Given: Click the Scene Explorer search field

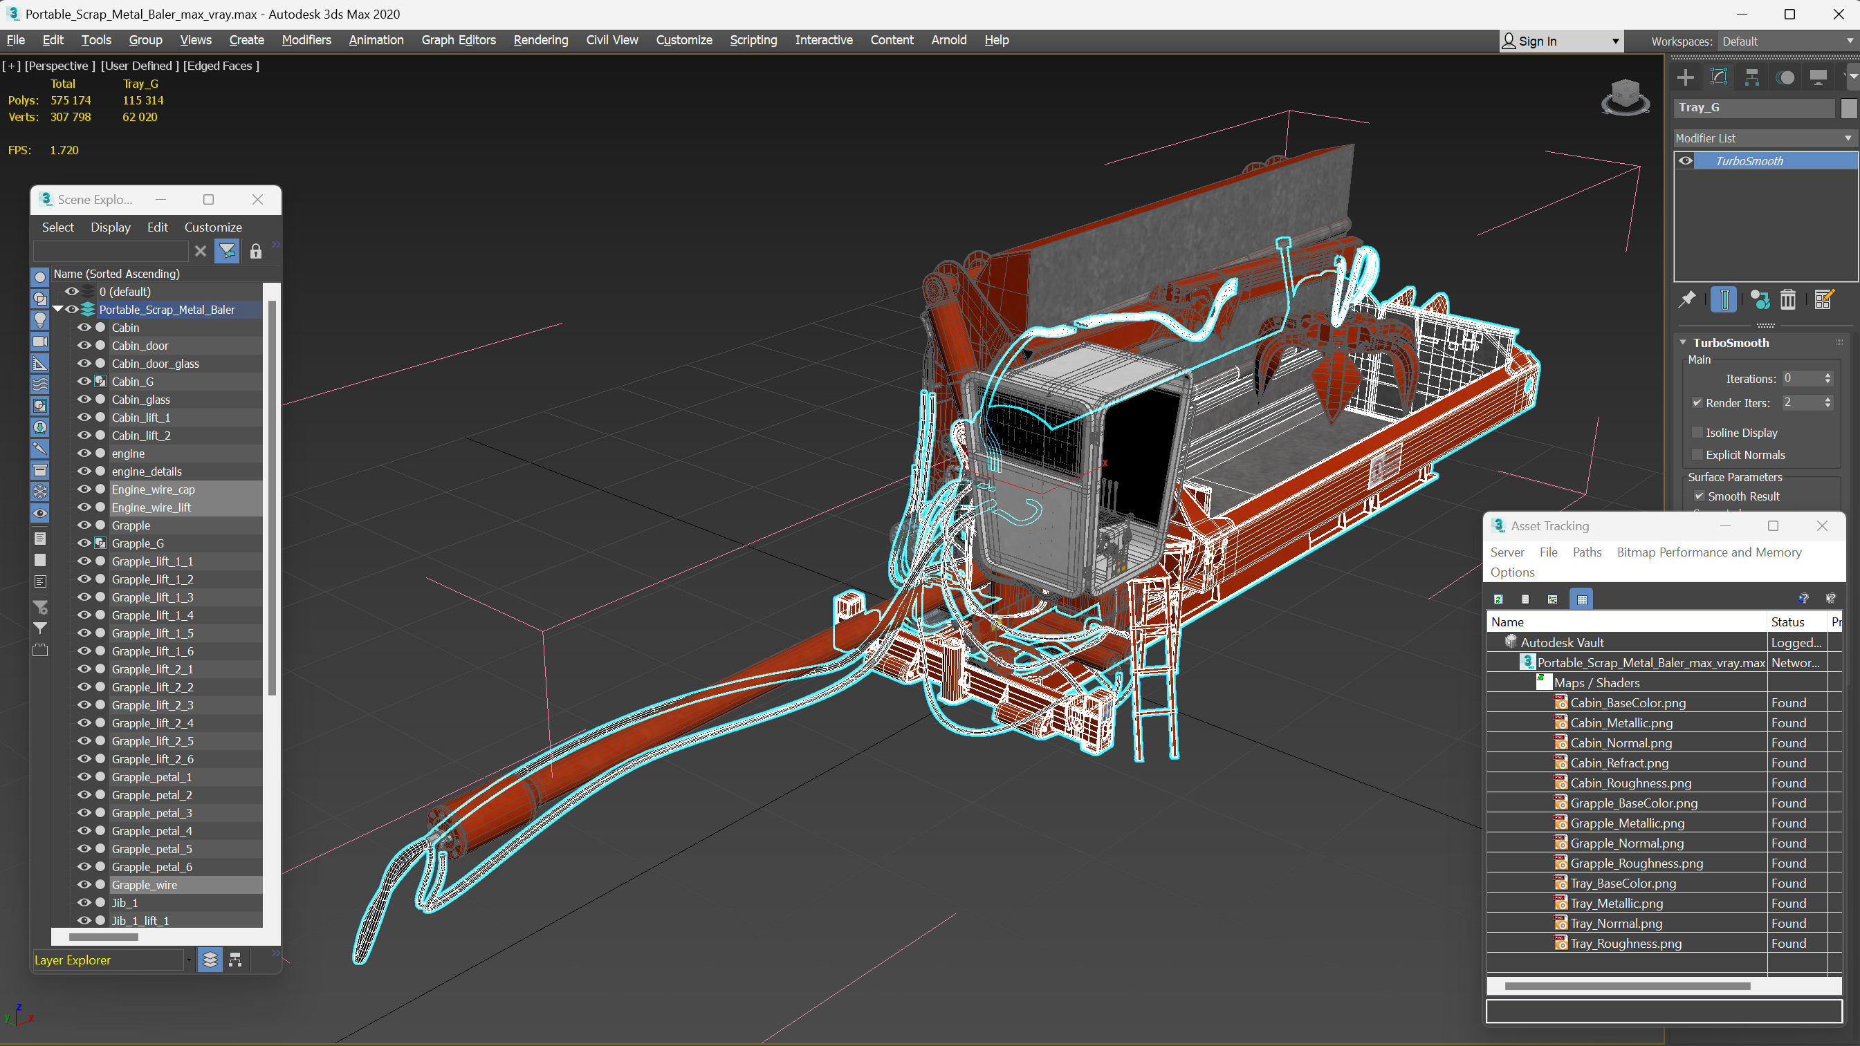Looking at the screenshot, I should tap(111, 251).
